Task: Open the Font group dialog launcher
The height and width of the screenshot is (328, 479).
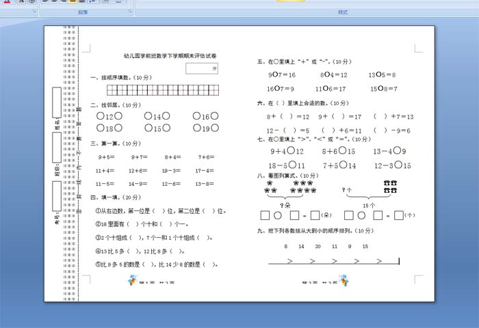Action: [x=34, y=12]
